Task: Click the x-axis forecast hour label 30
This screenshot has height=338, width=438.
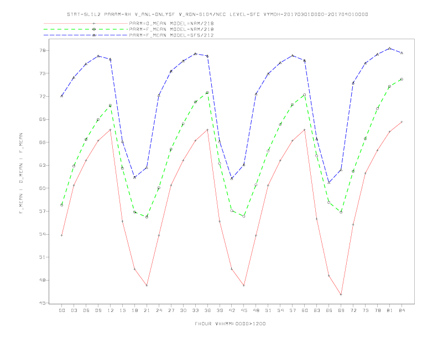Action: pyautogui.click(x=183, y=310)
